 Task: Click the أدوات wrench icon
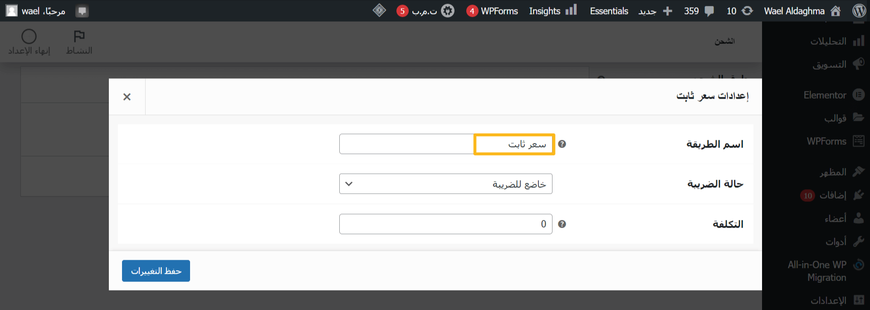click(x=858, y=241)
